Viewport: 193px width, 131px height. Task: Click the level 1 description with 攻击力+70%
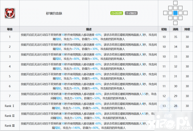click(89, 37)
